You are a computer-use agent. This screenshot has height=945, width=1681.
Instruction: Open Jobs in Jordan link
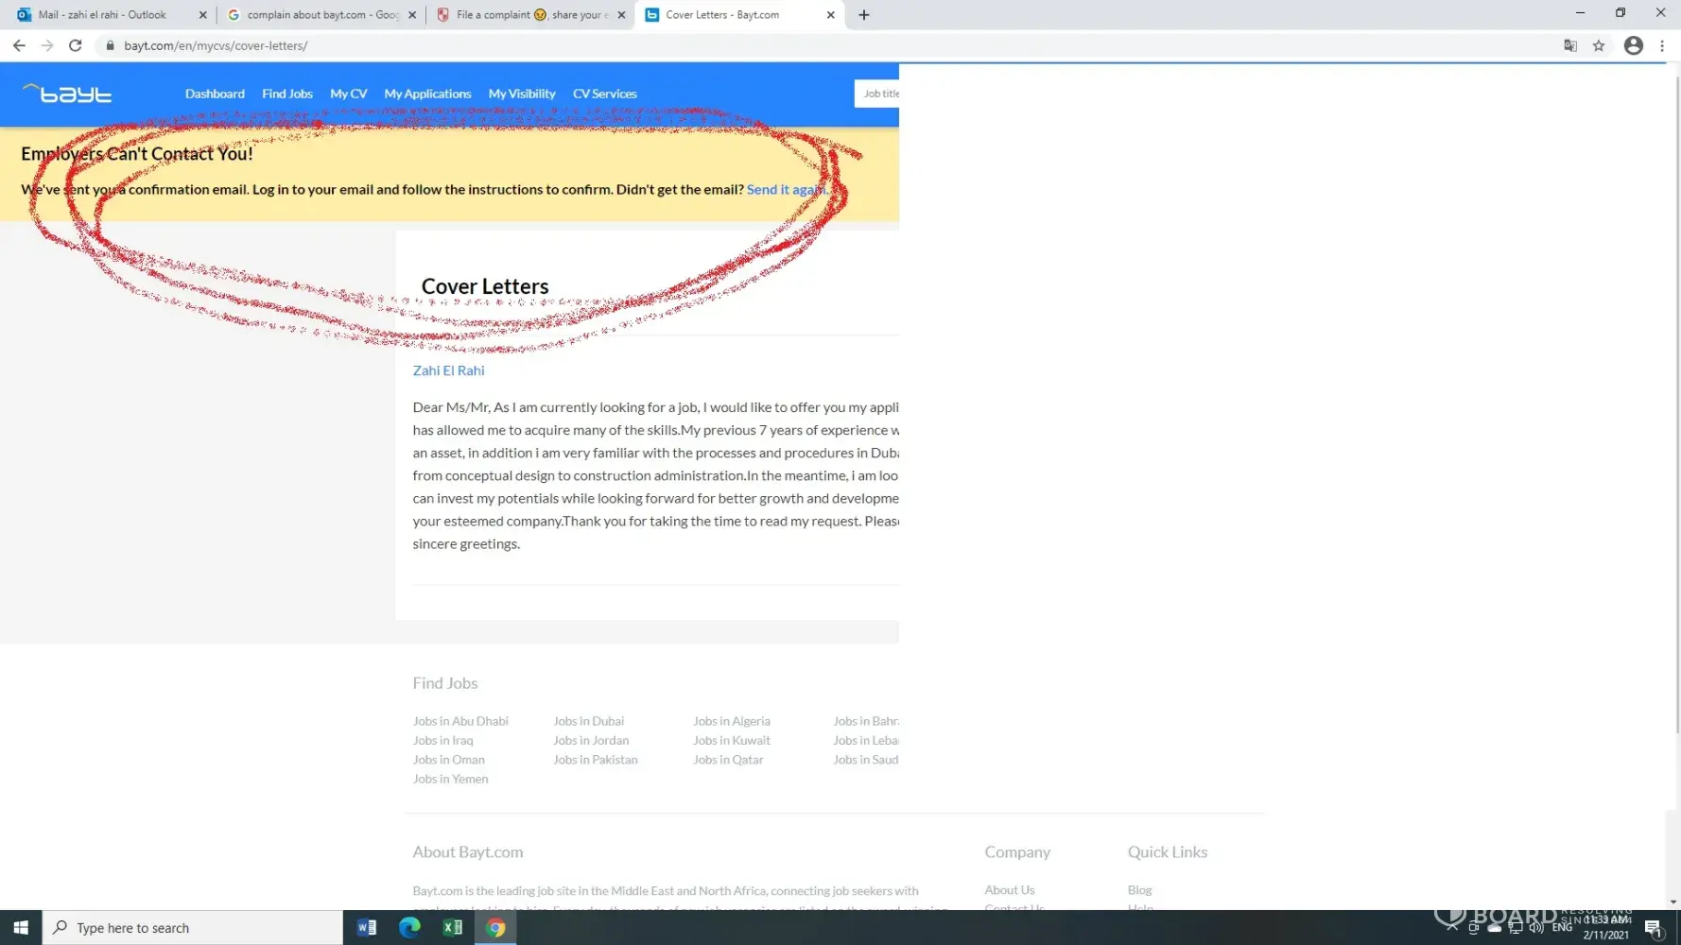coord(591,740)
